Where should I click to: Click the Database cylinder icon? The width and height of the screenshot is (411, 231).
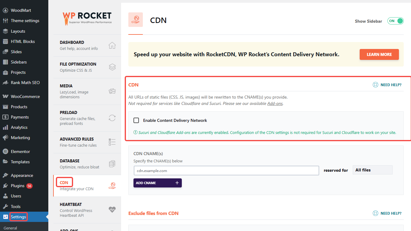point(112,164)
